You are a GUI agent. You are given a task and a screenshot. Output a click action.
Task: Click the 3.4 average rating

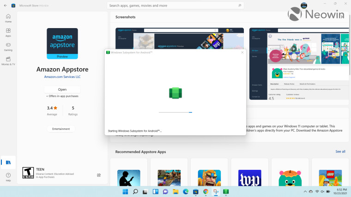pyautogui.click(x=52, y=110)
